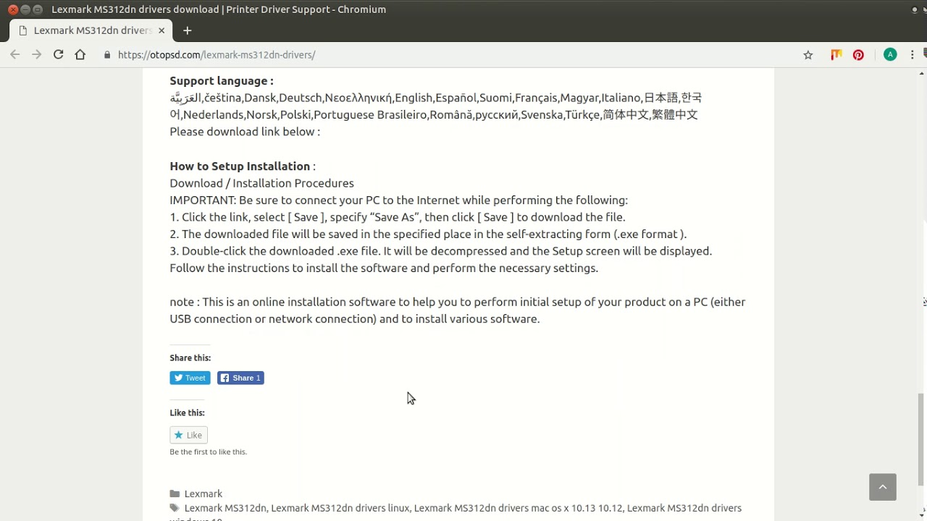Reload the current page
The image size is (927, 521).
coord(59,55)
